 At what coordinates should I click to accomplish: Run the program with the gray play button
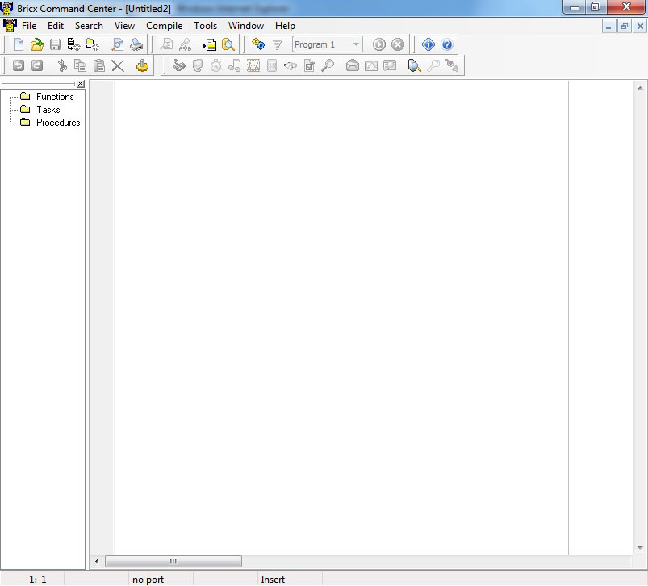[x=379, y=44]
